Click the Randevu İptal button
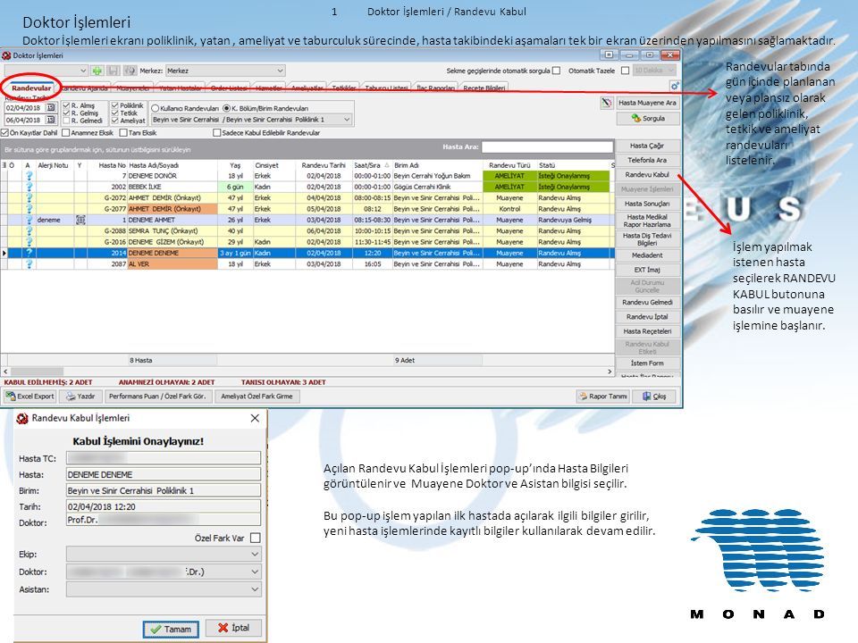Screen dimensions: 858x643 pyautogui.click(x=647, y=316)
